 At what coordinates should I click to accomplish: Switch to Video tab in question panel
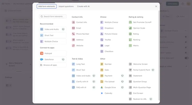(181, 16)
